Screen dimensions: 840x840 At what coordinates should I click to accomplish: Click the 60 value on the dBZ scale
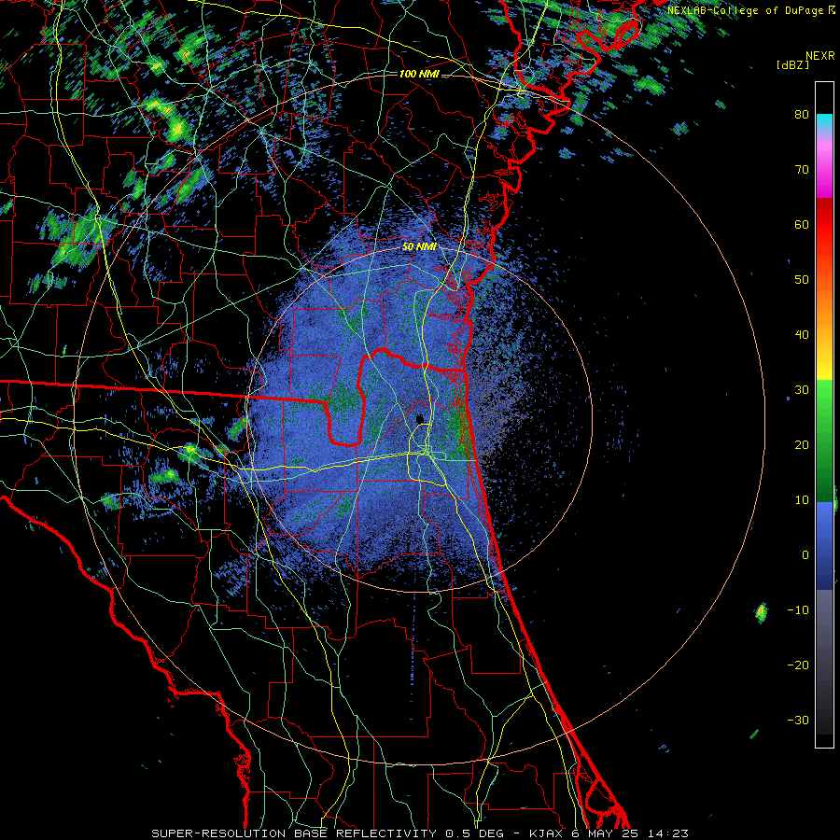pyautogui.click(x=802, y=225)
